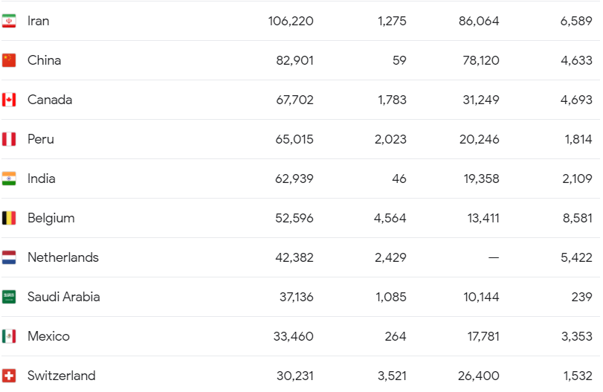The height and width of the screenshot is (392, 603).
Task: Open the Canada row label
Action: (50, 100)
